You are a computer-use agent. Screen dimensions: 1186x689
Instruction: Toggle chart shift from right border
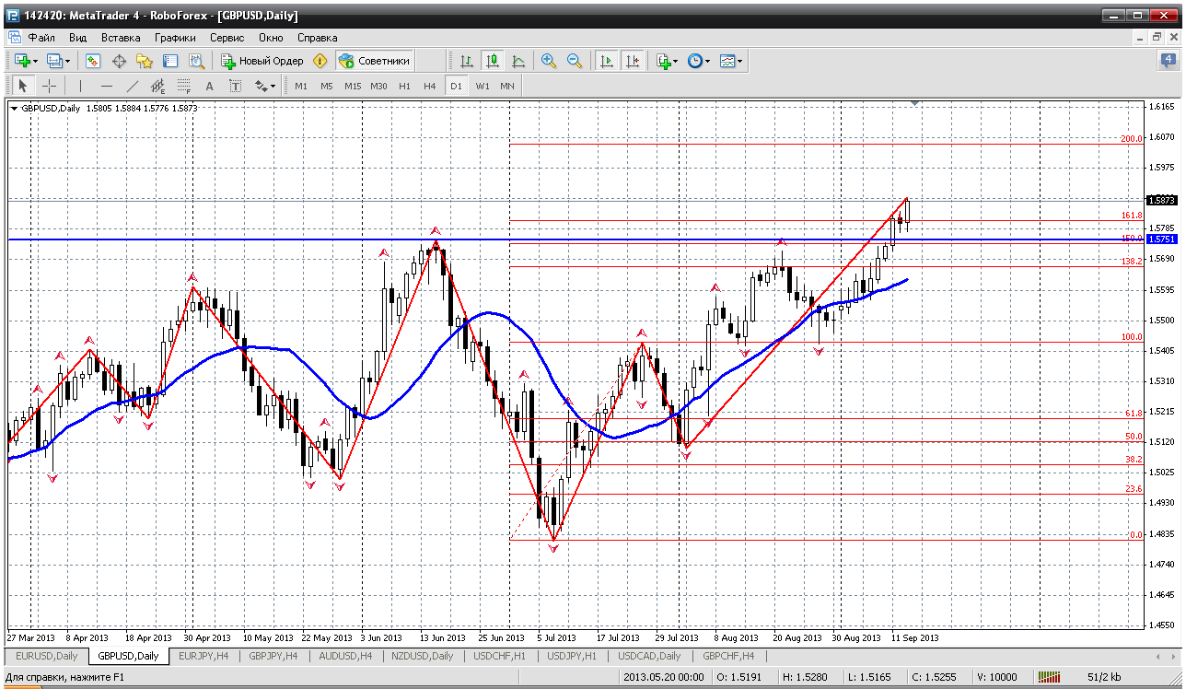632,61
